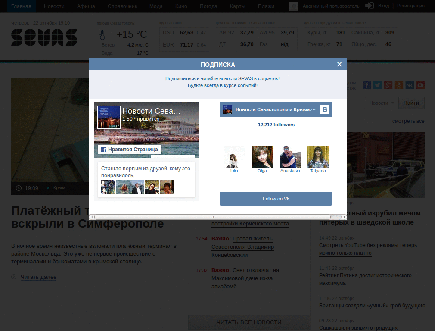Open the Керченского моста news link
The width and height of the screenshot is (441, 331).
pos(250,224)
